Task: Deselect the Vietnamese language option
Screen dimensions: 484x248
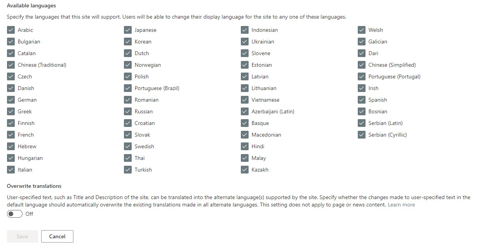Action: click(x=245, y=100)
